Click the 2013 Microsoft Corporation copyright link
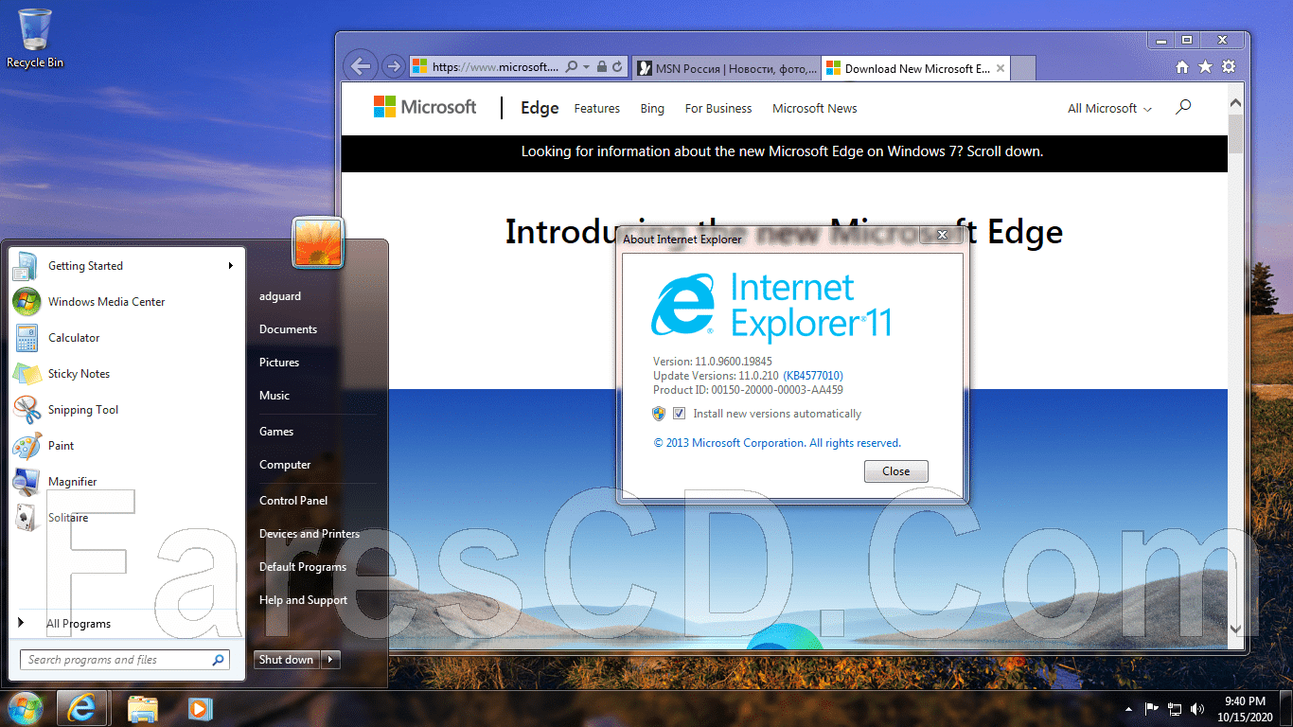 [x=777, y=443]
